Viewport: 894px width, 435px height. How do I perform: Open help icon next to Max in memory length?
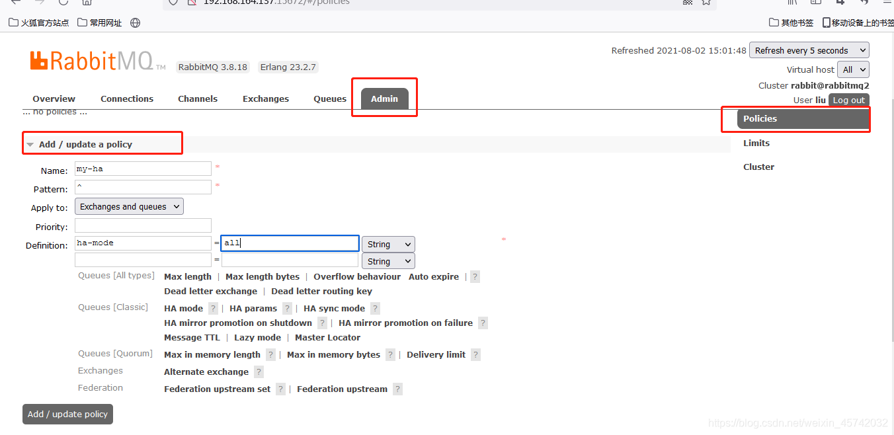click(270, 355)
